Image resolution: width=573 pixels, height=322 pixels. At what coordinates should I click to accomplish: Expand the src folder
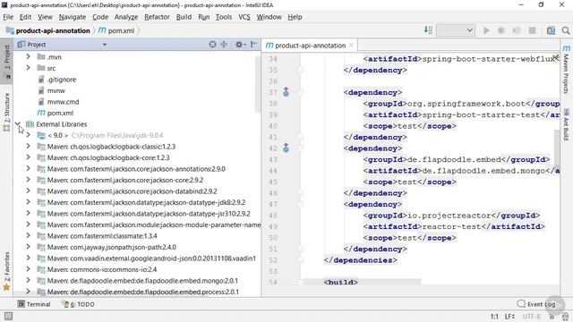point(28,68)
